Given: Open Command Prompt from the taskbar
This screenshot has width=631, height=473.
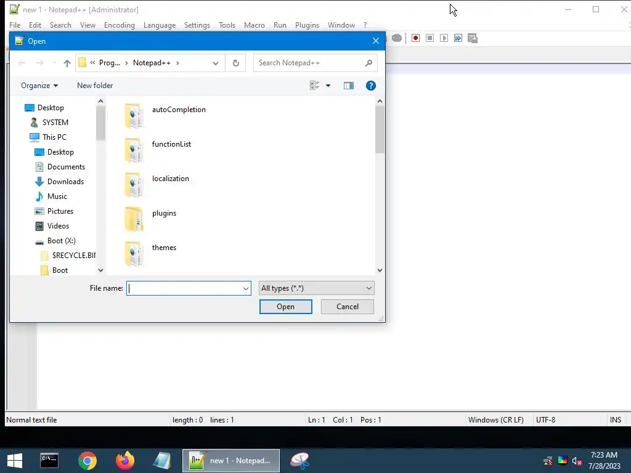Looking at the screenshot, I should (49, 461).
